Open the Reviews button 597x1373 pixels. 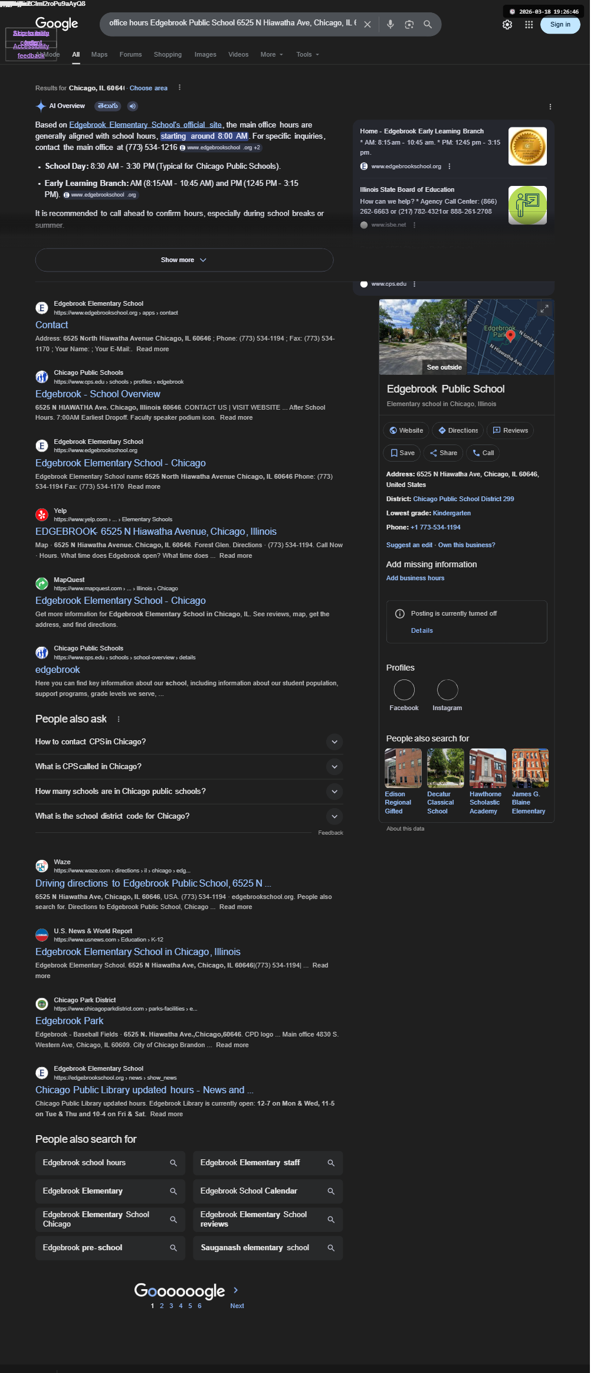[x=510, y=430]
